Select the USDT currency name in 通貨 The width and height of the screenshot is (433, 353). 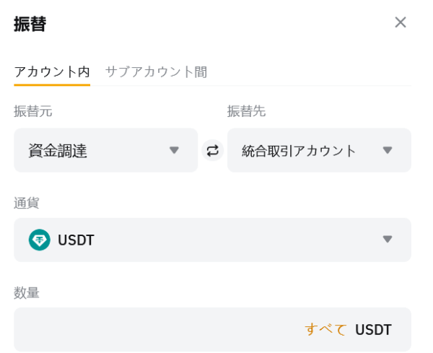click(x=76, y=240)
